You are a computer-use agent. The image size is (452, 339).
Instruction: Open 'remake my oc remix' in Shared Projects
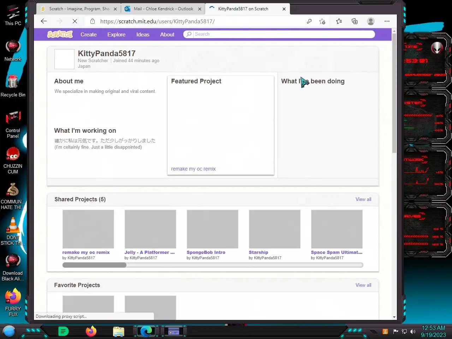(x=86, y=252)
